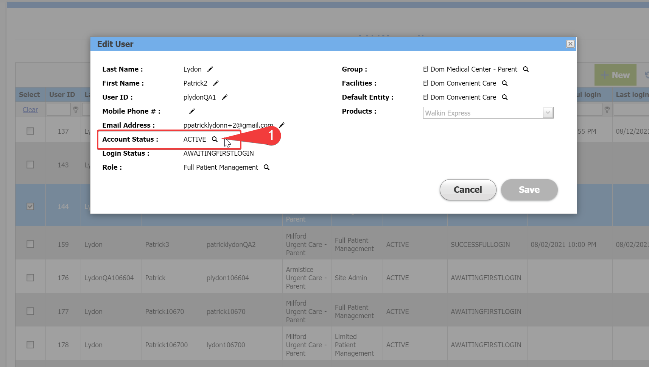Open Account Status search magnifier

point(215,139)
